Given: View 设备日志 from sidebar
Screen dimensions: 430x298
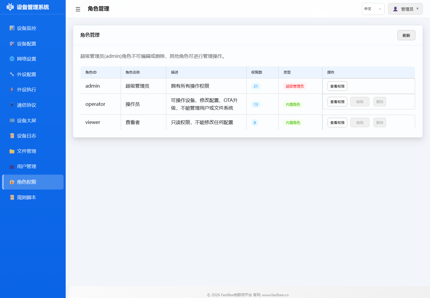Looking at the screenshot, I should coord(33,136).
